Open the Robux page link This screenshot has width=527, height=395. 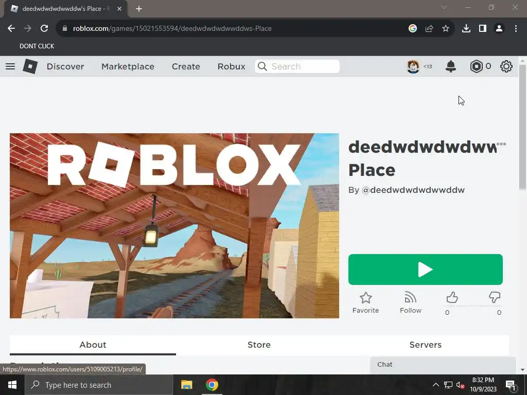tap(231, 66)
